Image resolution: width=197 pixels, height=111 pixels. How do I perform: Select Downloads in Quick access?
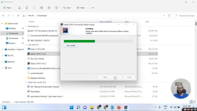coord(12,33)
